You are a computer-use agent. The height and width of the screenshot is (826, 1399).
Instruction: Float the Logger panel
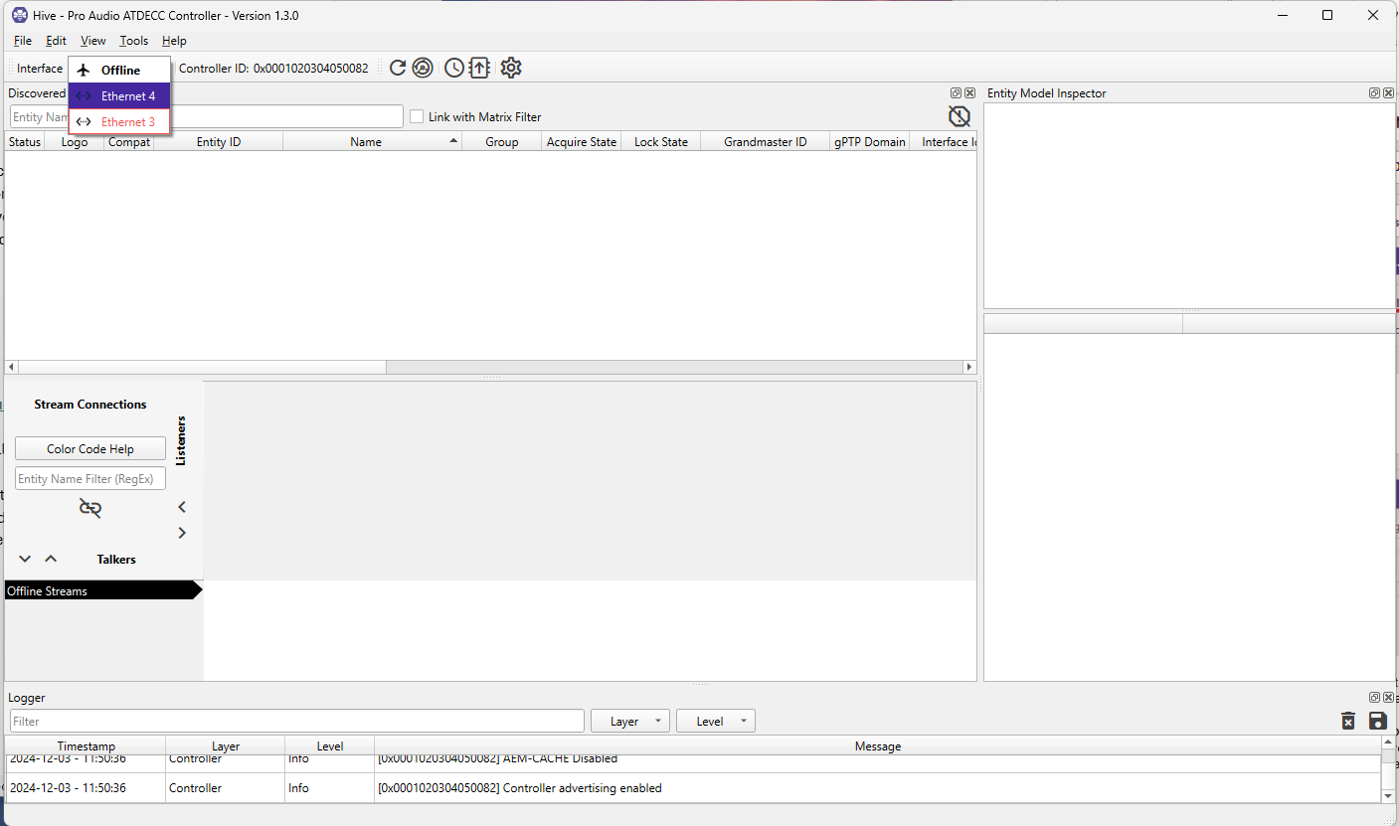(1374, 698)
